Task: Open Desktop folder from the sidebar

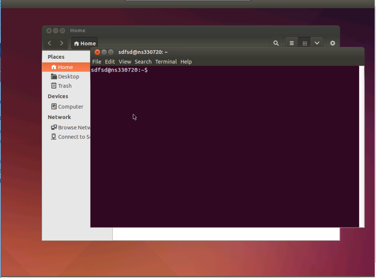Action: click(68, 77)
